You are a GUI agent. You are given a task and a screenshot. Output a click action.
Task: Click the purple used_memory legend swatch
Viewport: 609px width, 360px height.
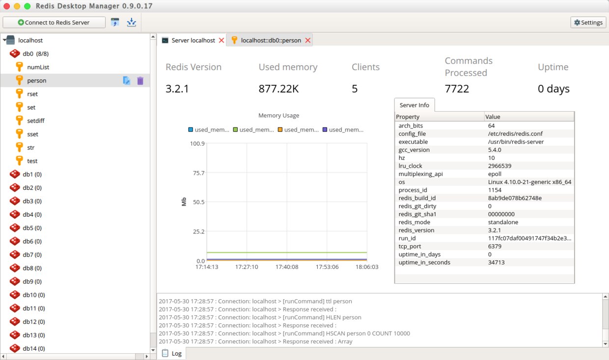tap(325, 130)
